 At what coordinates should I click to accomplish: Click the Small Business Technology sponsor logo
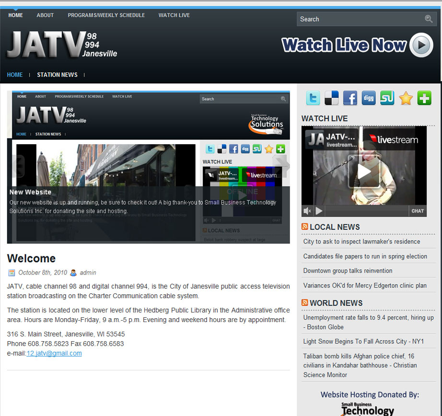tap(368, 409)
